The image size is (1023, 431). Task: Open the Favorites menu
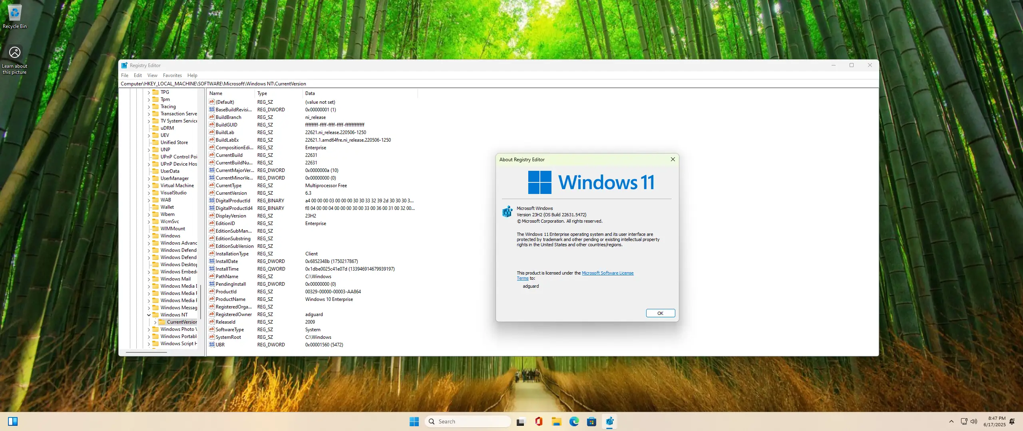[x=172, y=75]
